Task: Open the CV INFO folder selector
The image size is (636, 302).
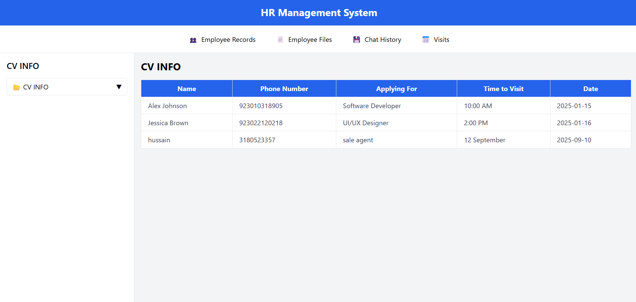Action: pyautogui.click(x=66, y=87)
